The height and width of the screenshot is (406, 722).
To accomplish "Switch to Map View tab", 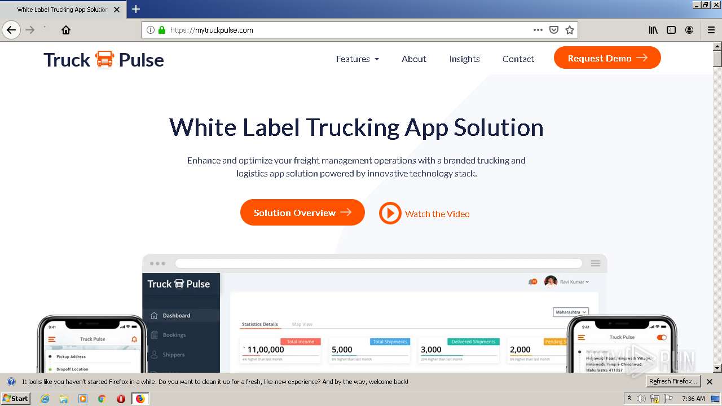I will pyautogui.click(x=302, y=324).
